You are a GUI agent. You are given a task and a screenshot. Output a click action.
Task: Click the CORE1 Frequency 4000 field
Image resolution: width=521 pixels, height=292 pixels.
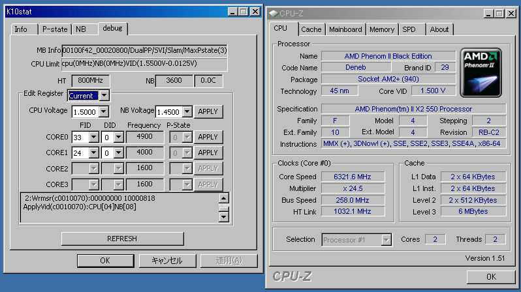pyautogui.click(x=144, y=153)
